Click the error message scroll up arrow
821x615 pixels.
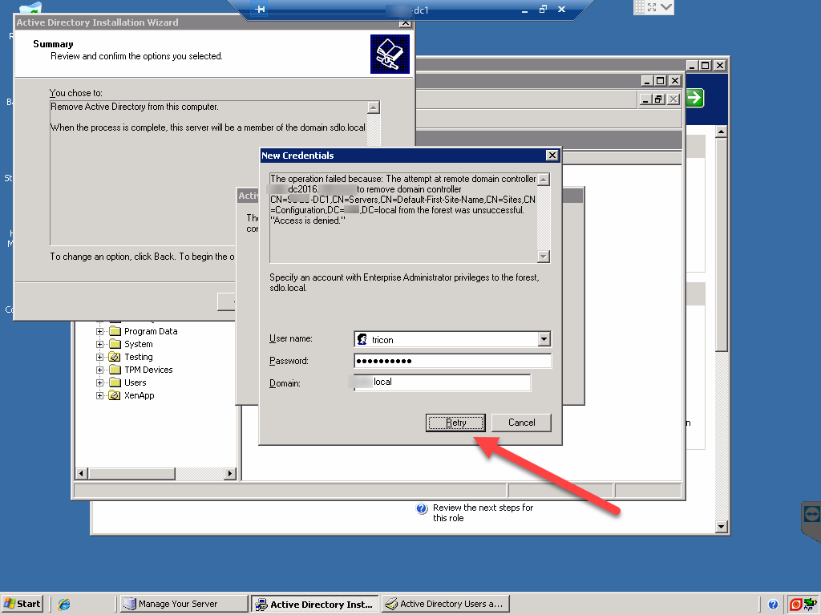(x=544, y=180)
